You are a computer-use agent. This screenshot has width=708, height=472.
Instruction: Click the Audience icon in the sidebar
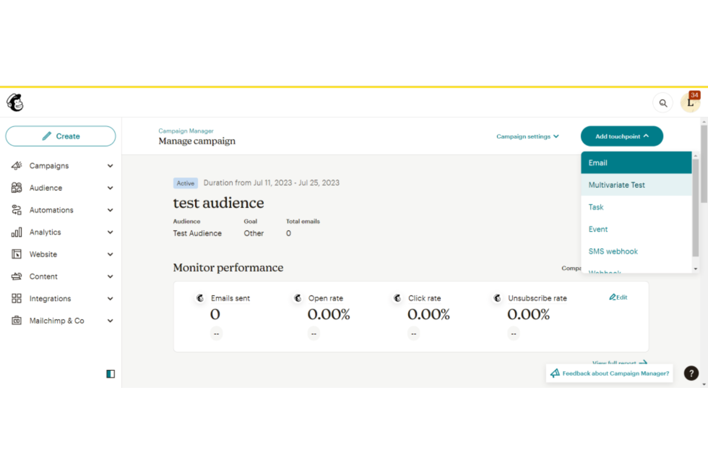pyautogui.click(x=16, y=187)
